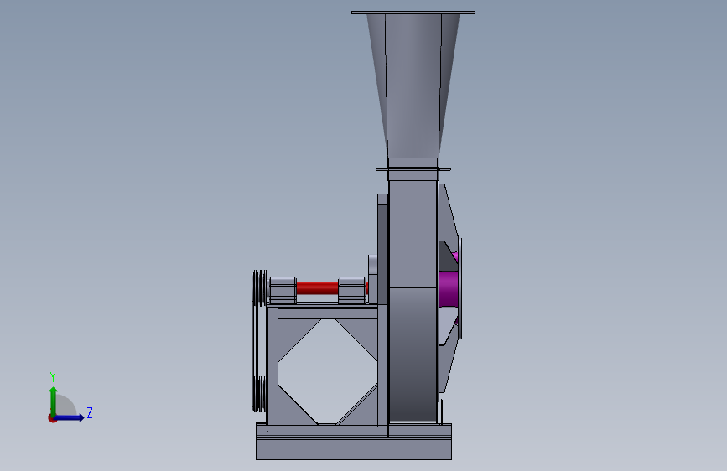Select the left bearing block next to the pulley
The image size is (727, 471).
click(x=283, y=291)
